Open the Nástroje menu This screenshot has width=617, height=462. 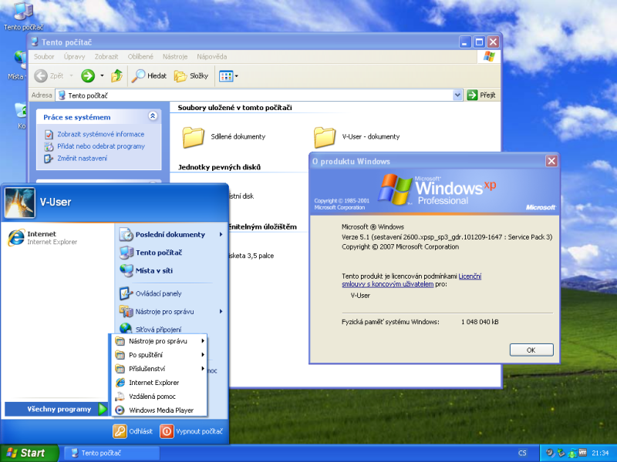pyautogui.click(x=175, y=56)
